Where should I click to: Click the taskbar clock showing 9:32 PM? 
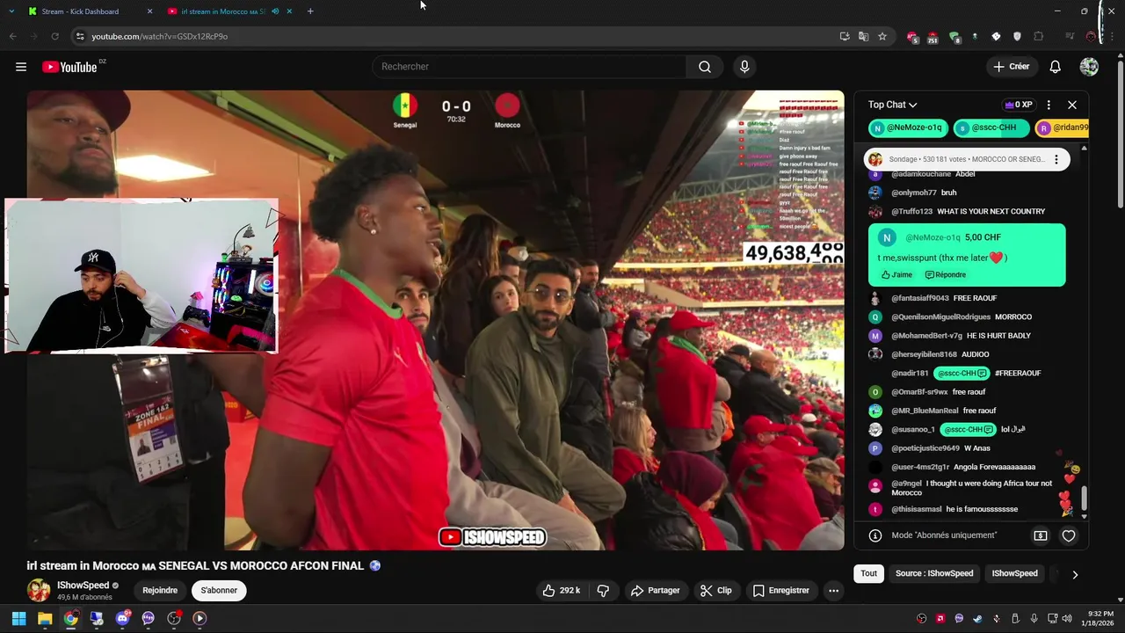tap(1100, 618)
